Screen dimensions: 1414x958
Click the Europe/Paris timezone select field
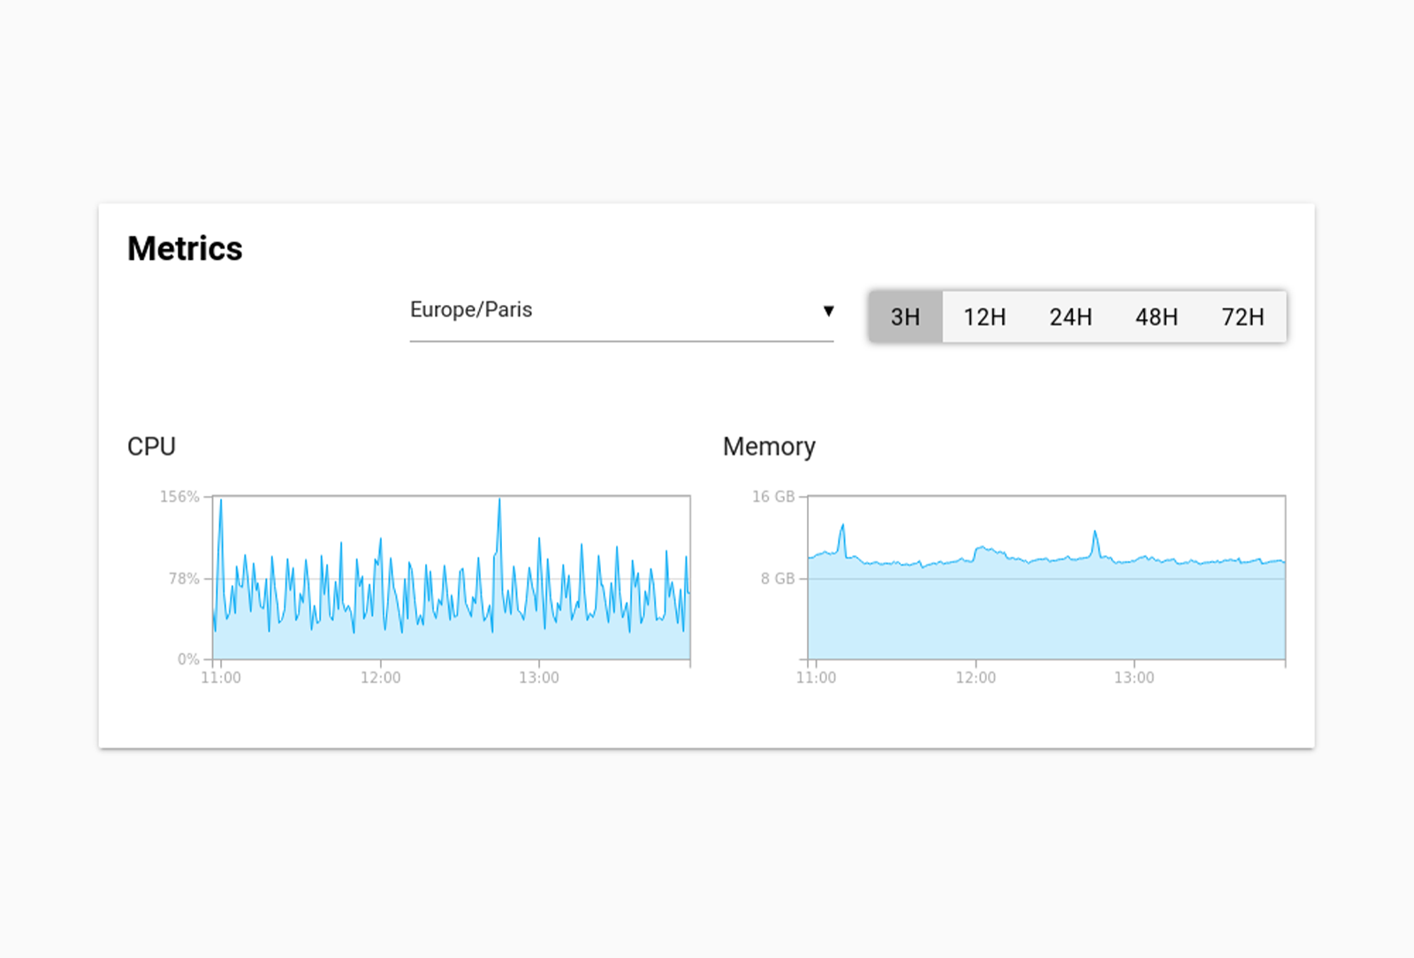610,310
